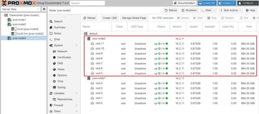
Task: Shut down the node
Action: click(189, 10)
